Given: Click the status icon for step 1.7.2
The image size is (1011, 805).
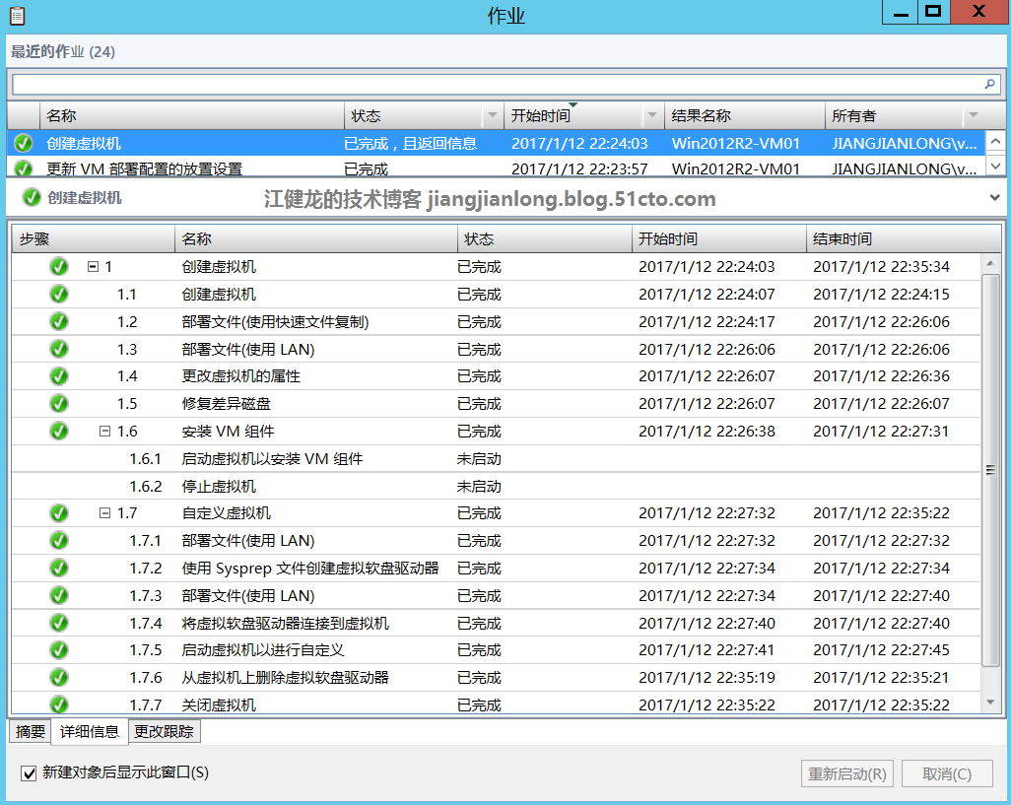Looking at the screenshot, I should tap(59, 568).
